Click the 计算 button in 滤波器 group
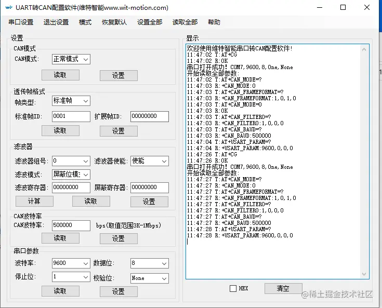 pos(34,201)
